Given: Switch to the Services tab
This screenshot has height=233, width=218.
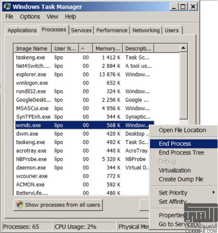Looking at the screenshot, I should [81, 30].
